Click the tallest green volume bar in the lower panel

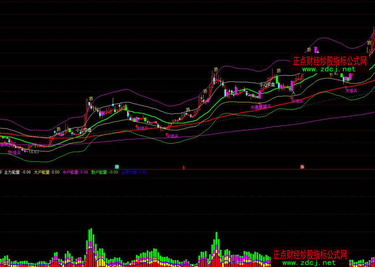click(x=91, y=234)
